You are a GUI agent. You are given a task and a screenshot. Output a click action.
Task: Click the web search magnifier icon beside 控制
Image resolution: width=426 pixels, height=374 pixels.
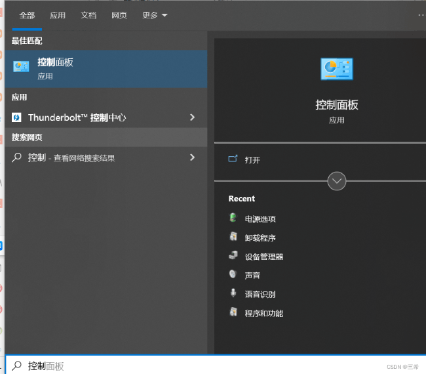pyautogui.click(x=16, y=157)
